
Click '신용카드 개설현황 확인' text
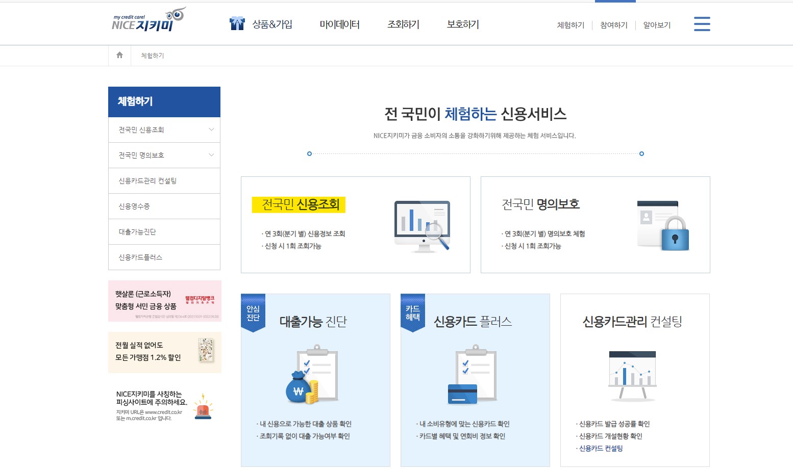[610, 436]
